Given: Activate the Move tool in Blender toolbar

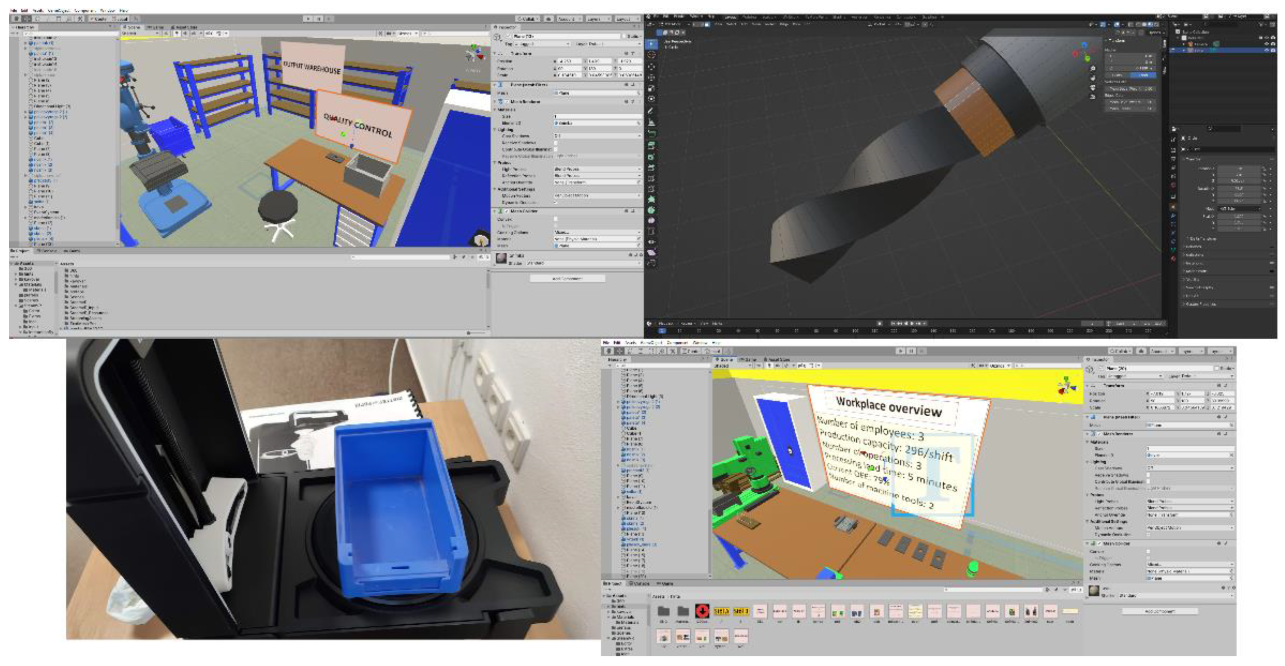Looking at the screenshot, I should click(652, 67).
